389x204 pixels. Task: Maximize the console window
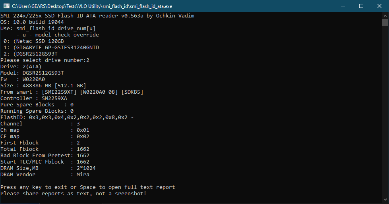(361, 6)
